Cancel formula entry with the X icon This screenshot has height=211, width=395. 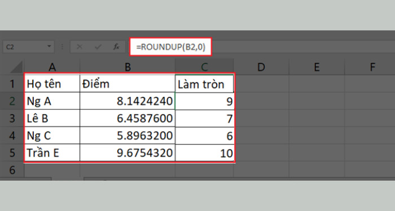[80, 47]
